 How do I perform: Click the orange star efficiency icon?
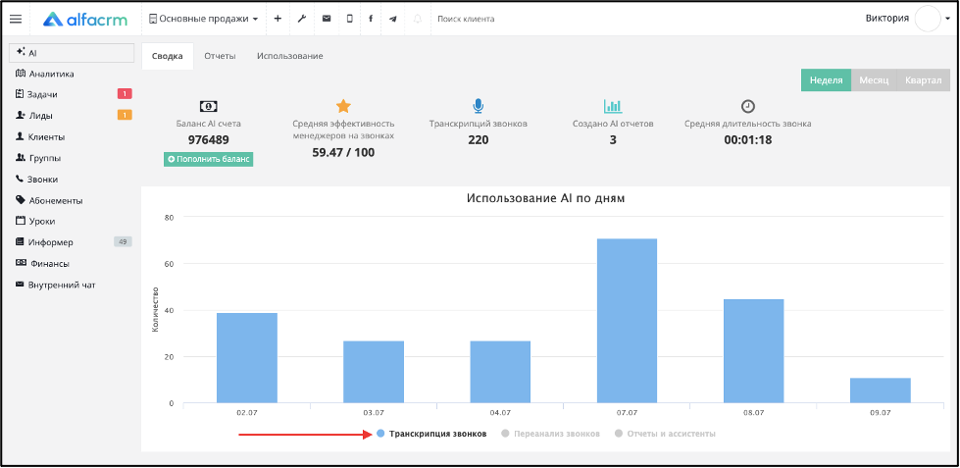coord(343,106)
